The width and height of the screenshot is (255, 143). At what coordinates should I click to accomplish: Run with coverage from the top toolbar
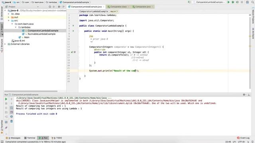point(237,2)
